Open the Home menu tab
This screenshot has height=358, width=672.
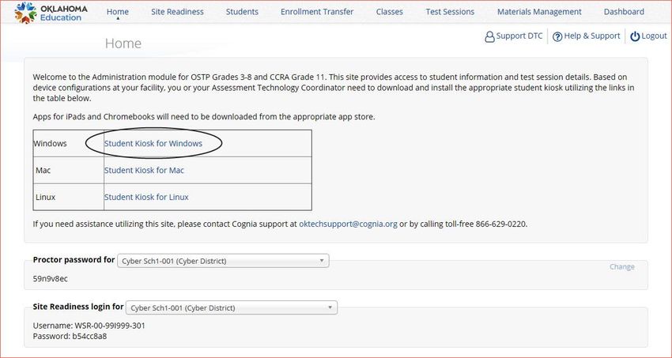(118, 12)
